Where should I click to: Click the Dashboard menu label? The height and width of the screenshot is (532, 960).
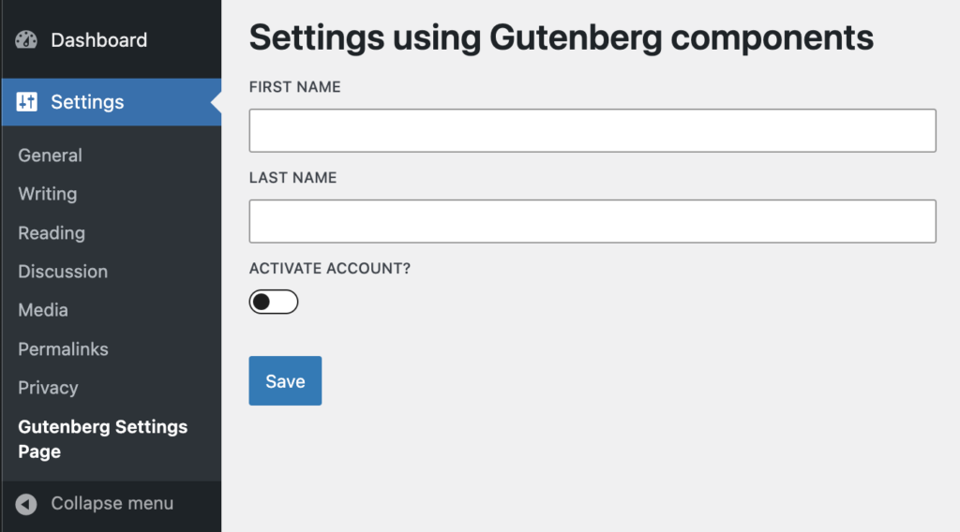[x=98, y=40]
